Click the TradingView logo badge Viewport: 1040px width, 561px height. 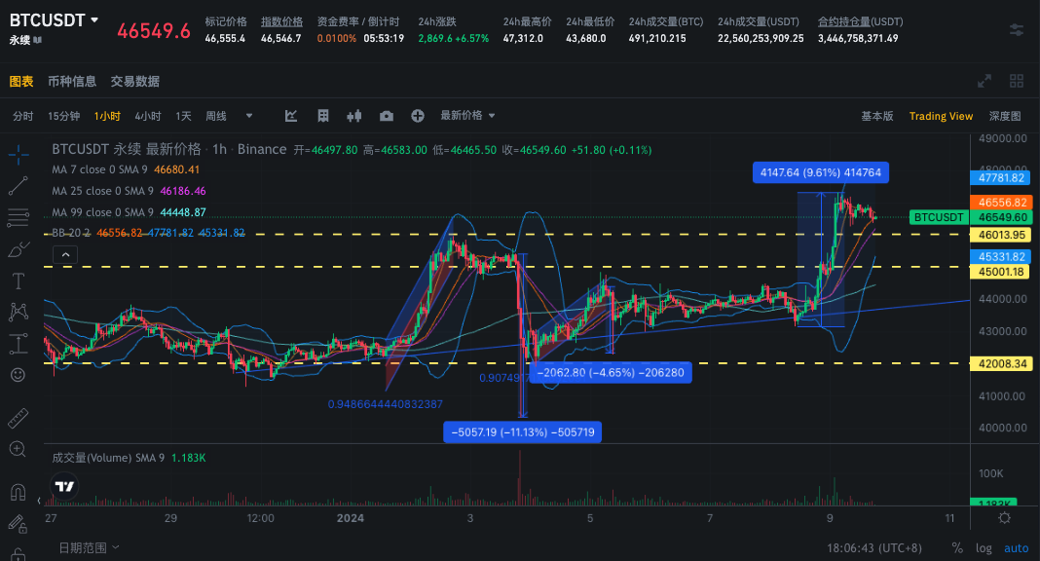pos(64,487)
